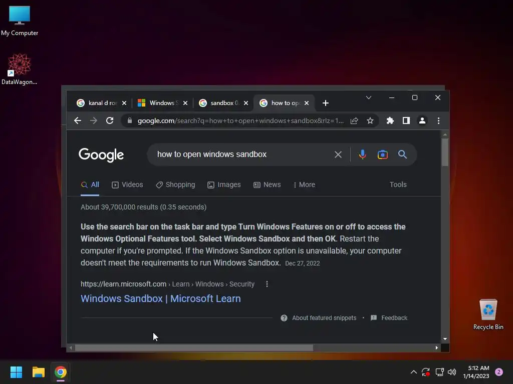Send Feedback on the featured snippet
Screen dimensions: 513x384
point(389,318)
